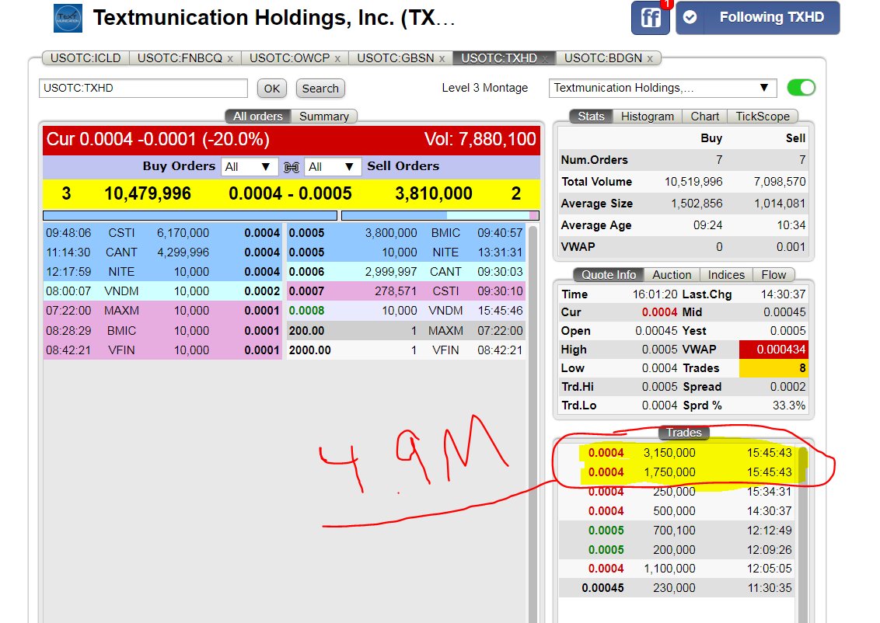
Task: Select the All orders tab
Action: click(x=257, y=116)
